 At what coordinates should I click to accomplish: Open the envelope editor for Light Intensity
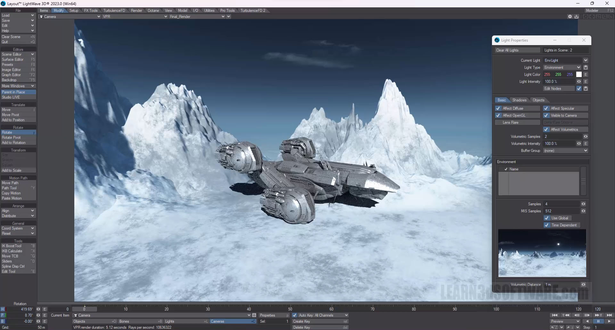click(x=586, y=82)
